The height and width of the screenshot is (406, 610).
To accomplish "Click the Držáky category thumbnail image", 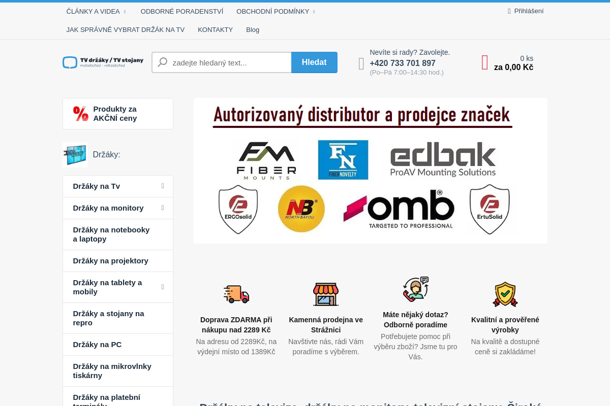I will [75, 155].
